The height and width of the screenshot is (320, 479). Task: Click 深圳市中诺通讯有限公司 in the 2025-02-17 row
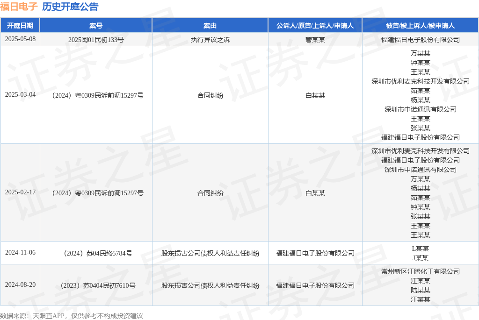point(421,170)
